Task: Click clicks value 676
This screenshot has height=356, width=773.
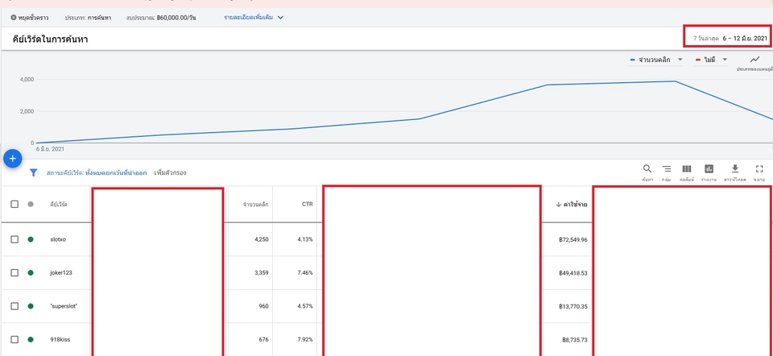Action: (263, 340)
